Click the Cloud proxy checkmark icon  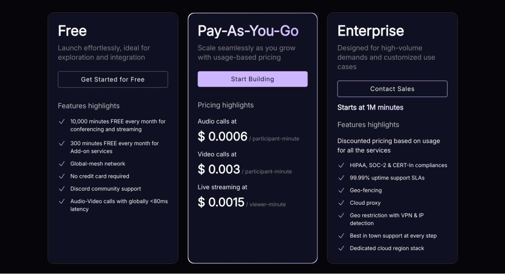(341, 203)
